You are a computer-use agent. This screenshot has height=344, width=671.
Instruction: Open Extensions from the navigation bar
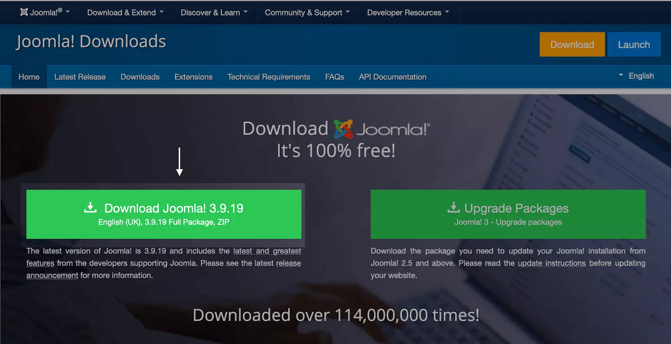click(x=193, y=77)
